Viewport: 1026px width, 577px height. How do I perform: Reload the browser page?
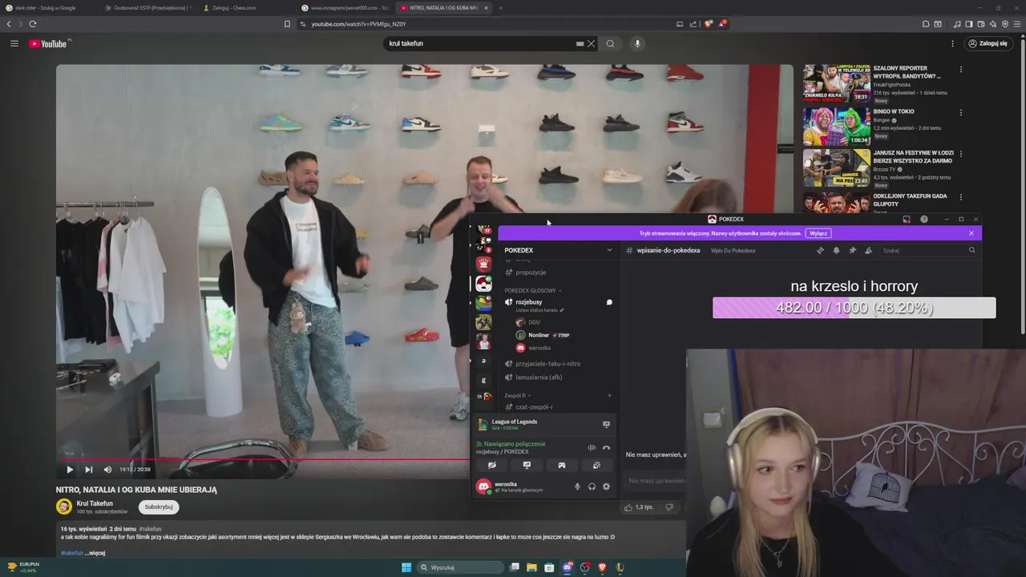pyautogui.click(x=33, y=24)
